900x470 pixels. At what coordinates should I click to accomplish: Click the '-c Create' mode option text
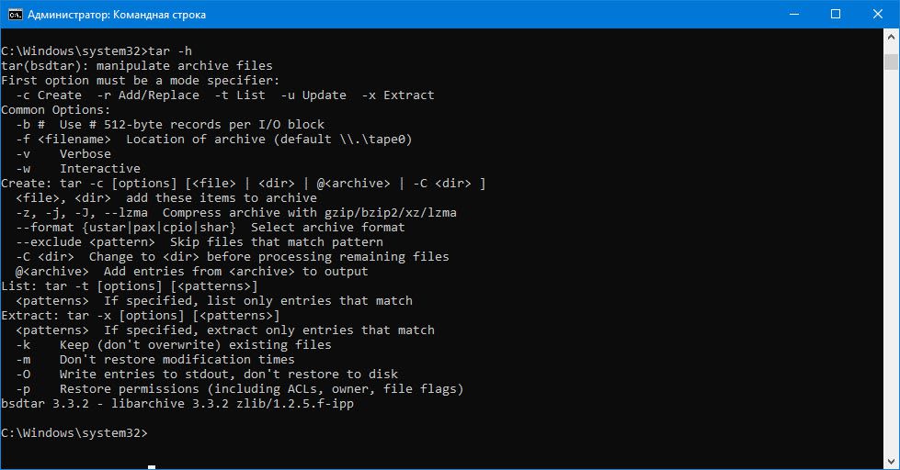[x=49, y=95]
